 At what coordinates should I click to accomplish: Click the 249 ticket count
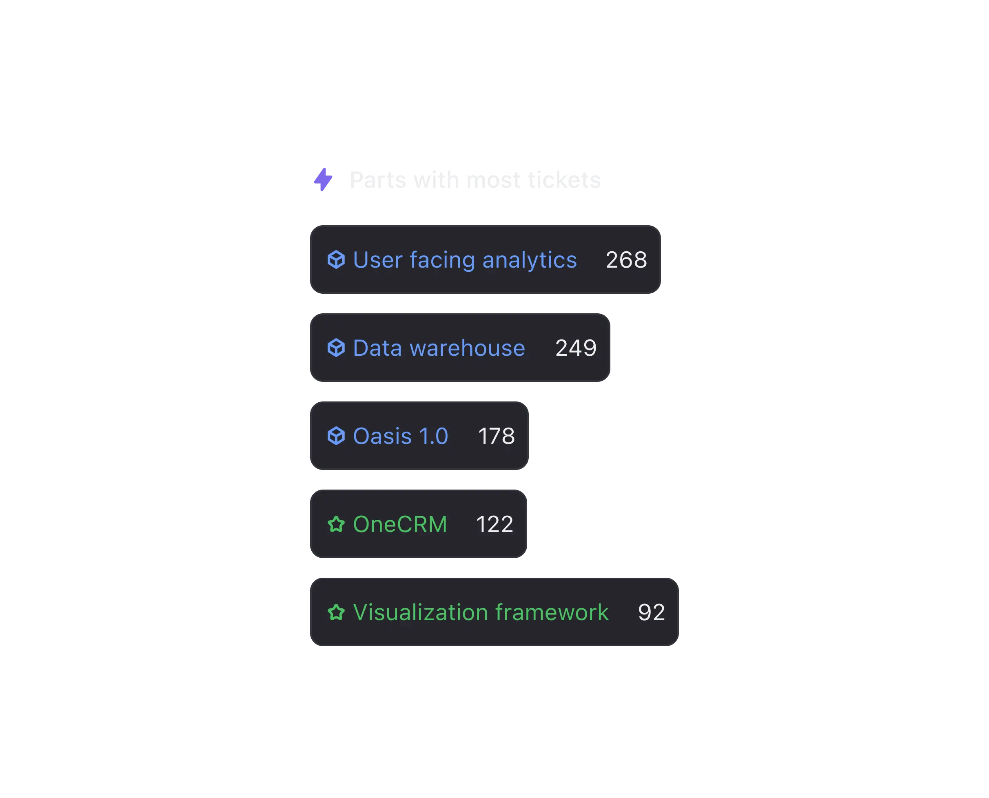pos(576,348)
